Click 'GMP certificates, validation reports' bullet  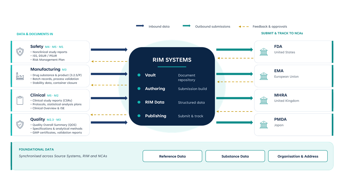click(56, 132)
